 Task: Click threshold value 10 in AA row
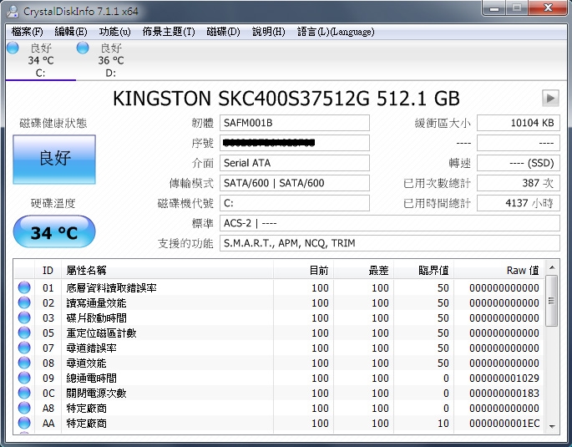[443, 423]
